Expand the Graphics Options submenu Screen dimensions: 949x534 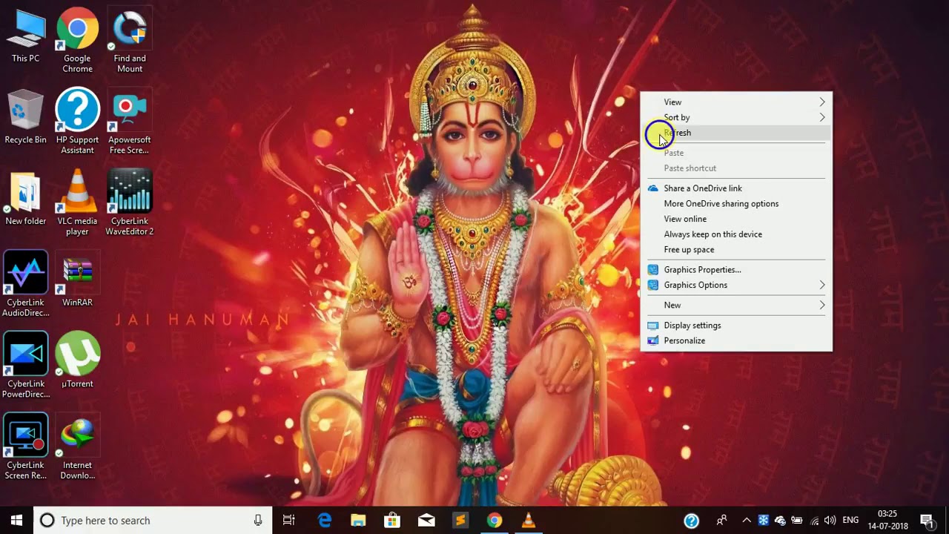point(736,285)
